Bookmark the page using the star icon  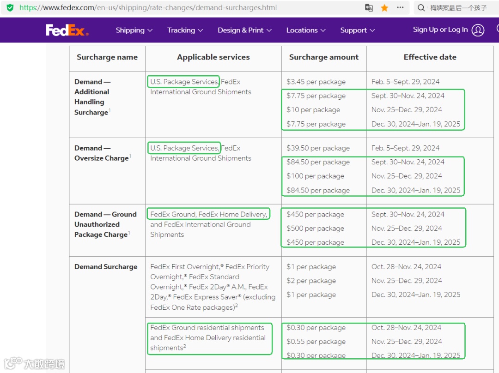coord(384,7)
